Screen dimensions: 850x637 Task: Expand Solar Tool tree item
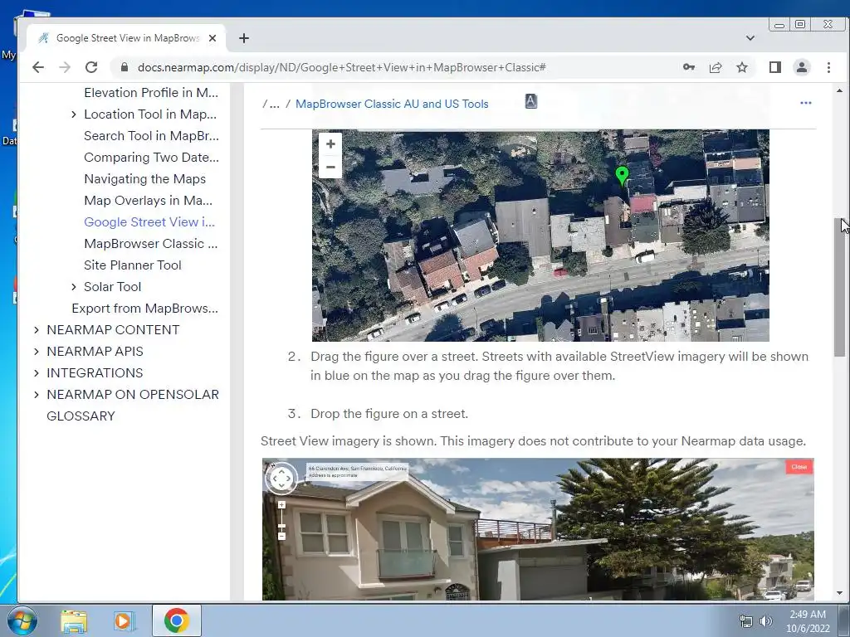pos(74,286)
